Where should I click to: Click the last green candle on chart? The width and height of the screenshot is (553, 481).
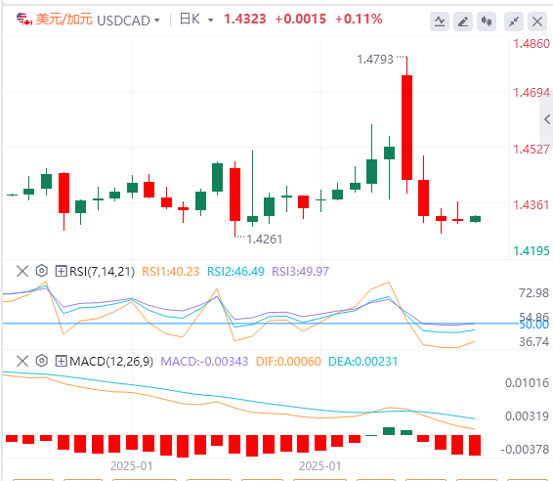click(475, 219)
